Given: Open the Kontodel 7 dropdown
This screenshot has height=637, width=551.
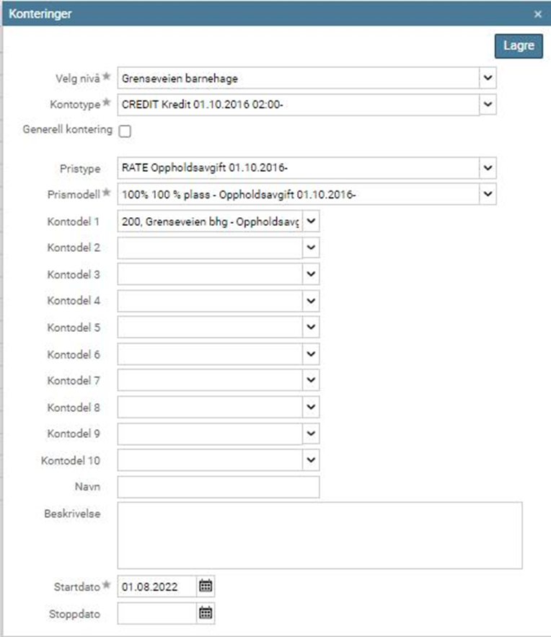Looking at the screenshot, I should (311, 380).
